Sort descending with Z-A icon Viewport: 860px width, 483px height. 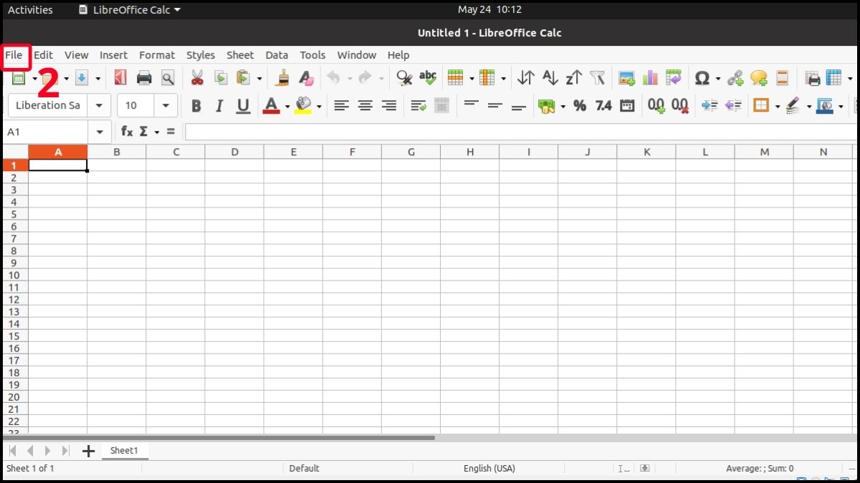(x=573, y=77)
